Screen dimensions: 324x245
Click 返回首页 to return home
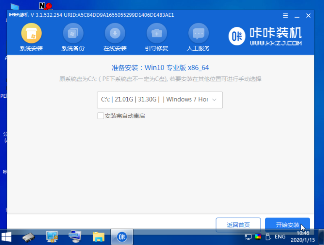[238, 225]
